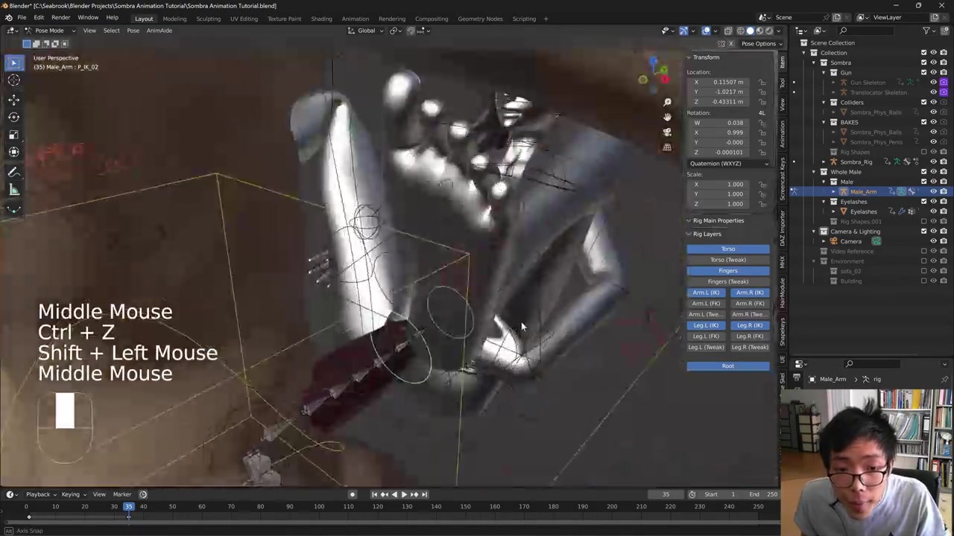This screenshot has width=954, height=536.
Task: Pick the Annotate pencil tool
Action: point(13,172)
